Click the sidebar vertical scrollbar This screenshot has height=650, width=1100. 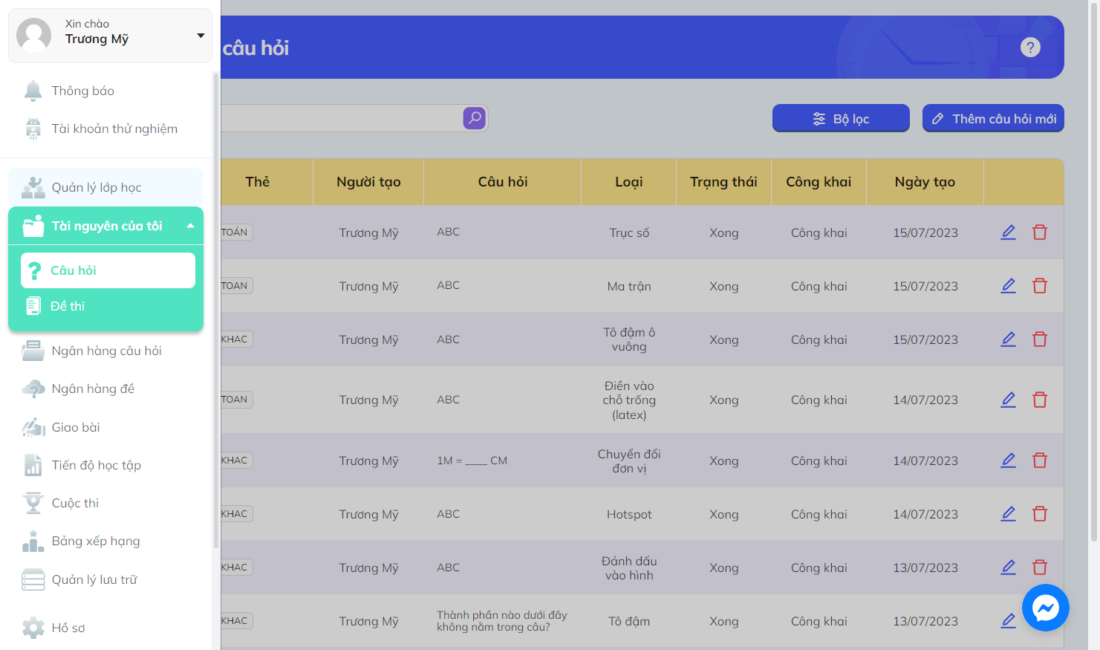tap(216, 310)
